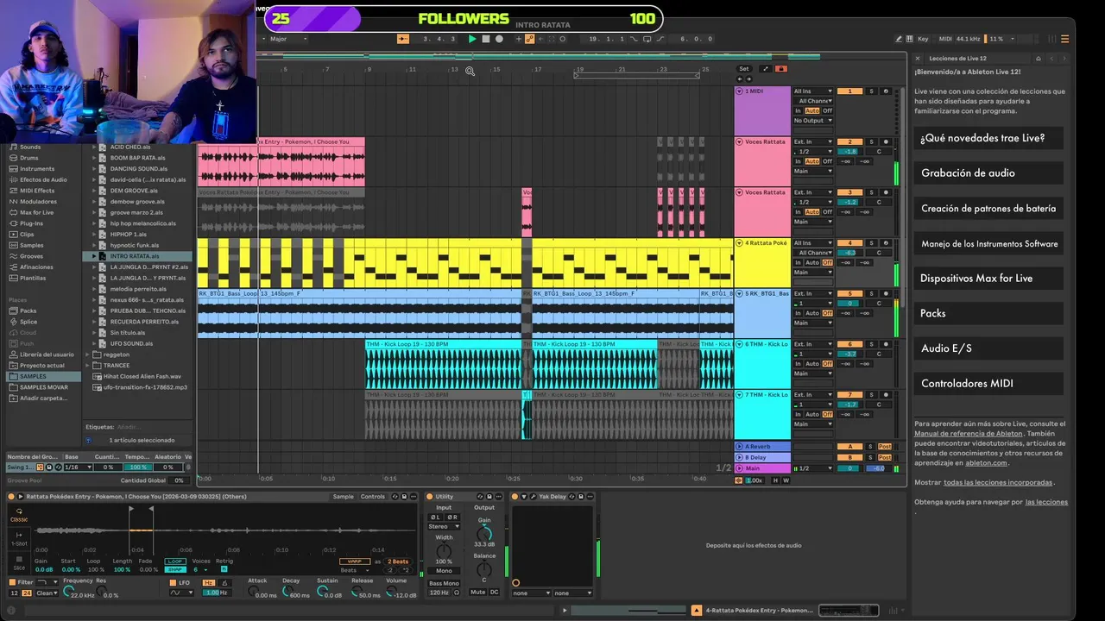Select the Slice mode in Simpler
The width and height of the screenshot is (1105, 621).
(19, 562)
